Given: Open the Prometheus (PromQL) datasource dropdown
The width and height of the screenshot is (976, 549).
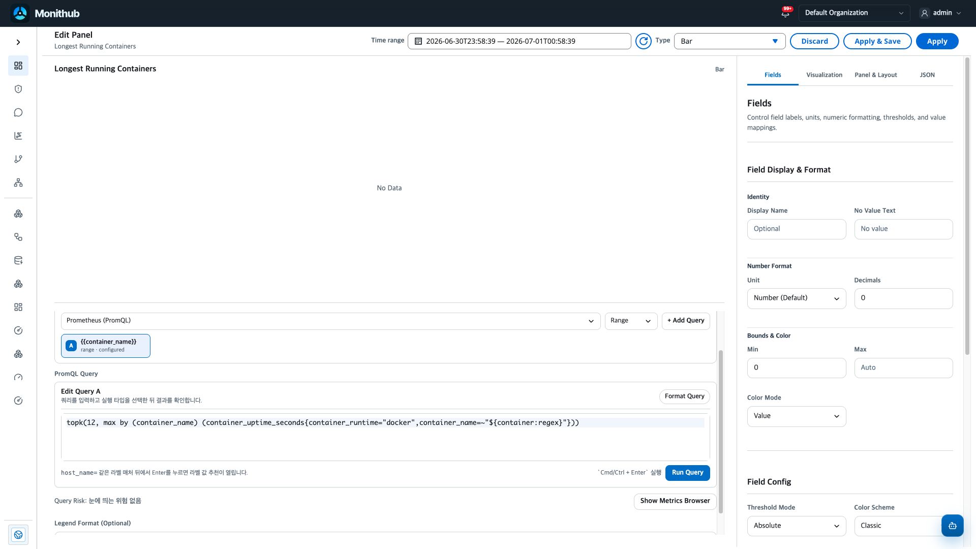Looking at the screenshot, I should (x=330, y=321).
